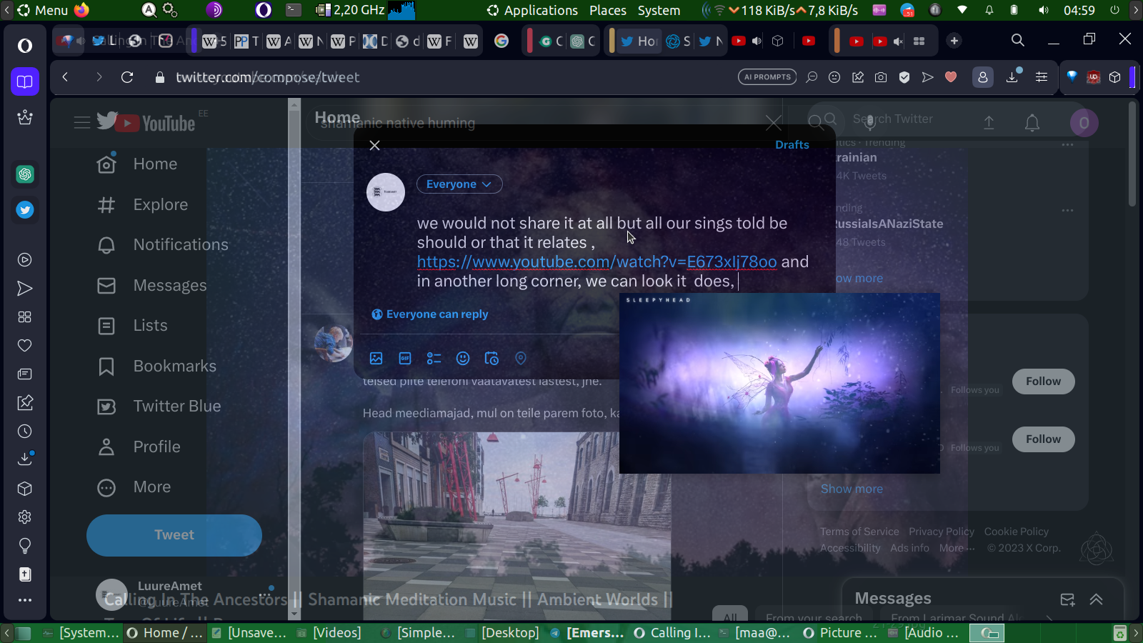Viewport: 1143px width, 643px height.
Task: Compose a new message in Messages panel
Action: [1067, 599]
